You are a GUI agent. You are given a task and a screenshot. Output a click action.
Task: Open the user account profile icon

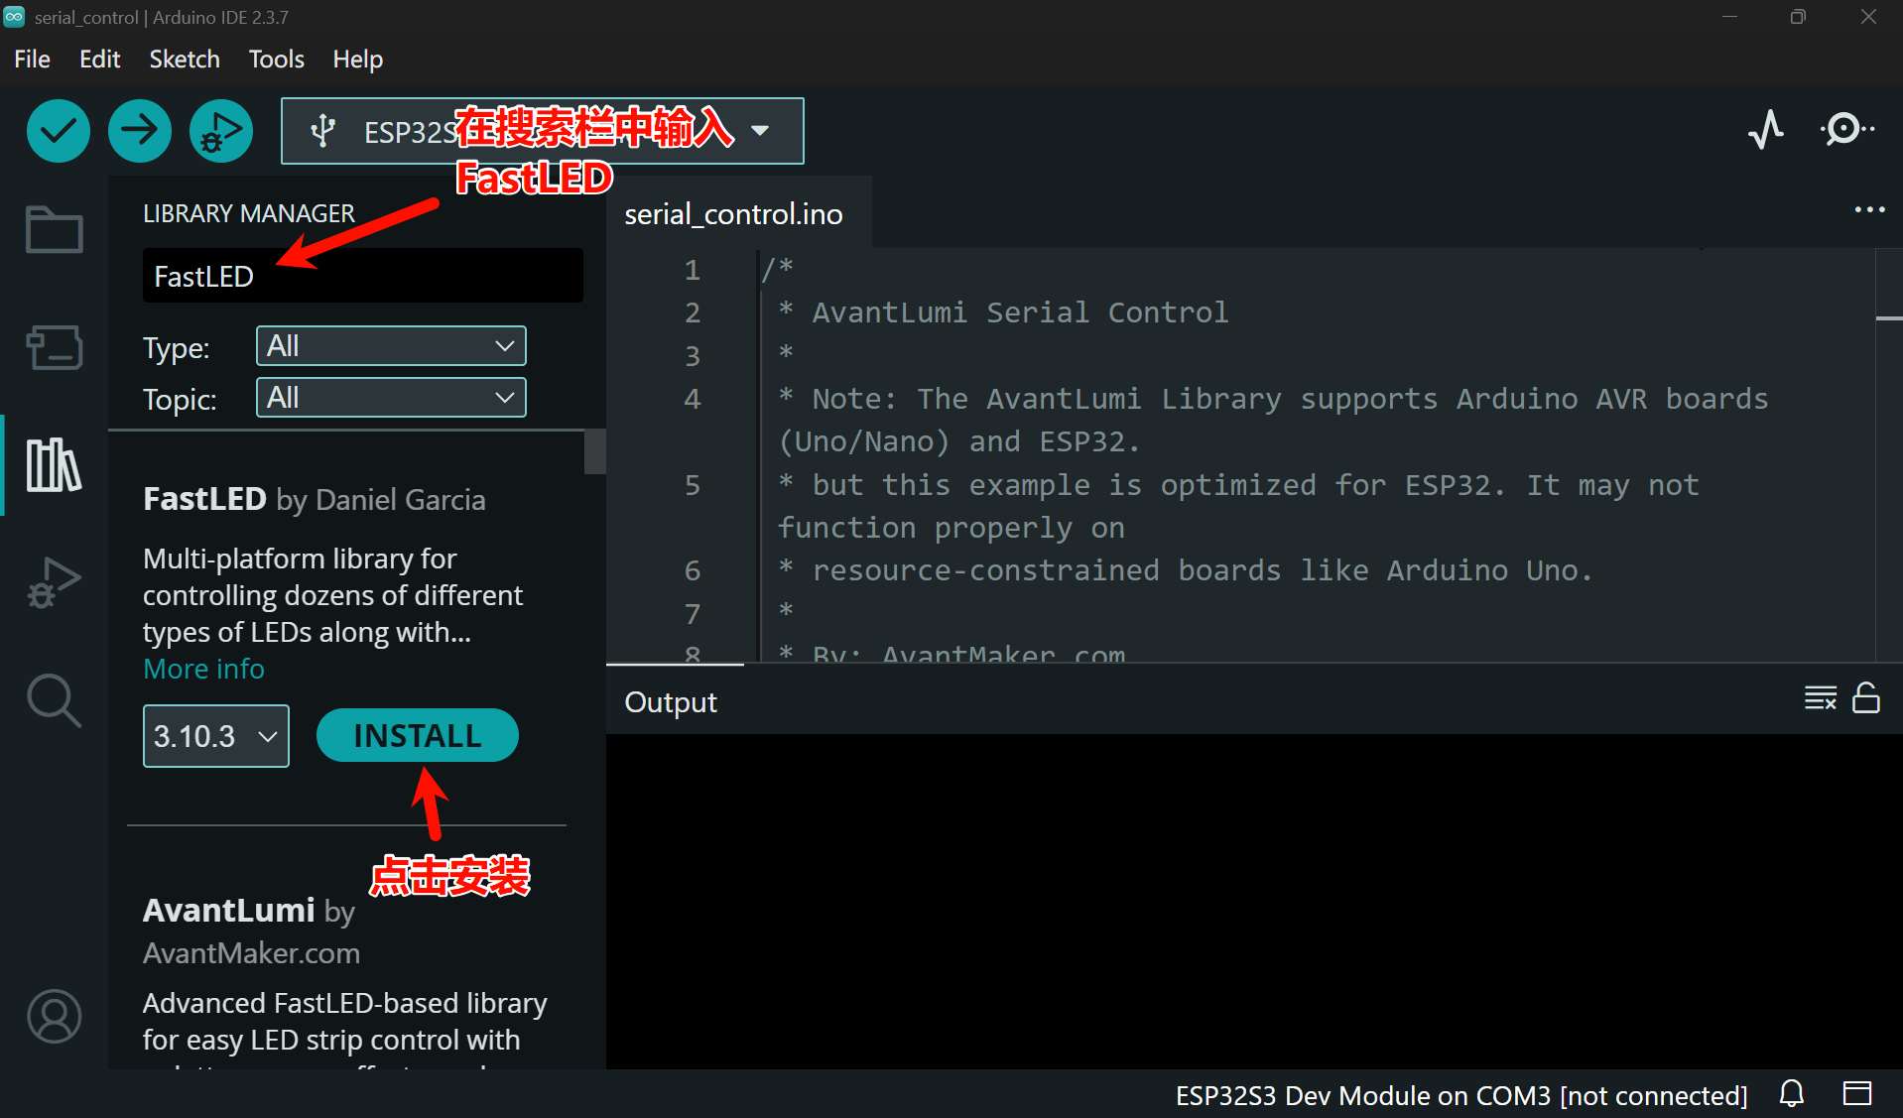click(x=54, y=1016)
